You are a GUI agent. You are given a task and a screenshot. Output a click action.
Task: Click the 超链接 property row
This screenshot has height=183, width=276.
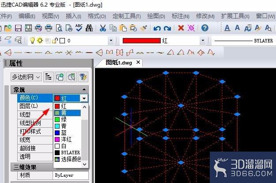tap(35, 149)
